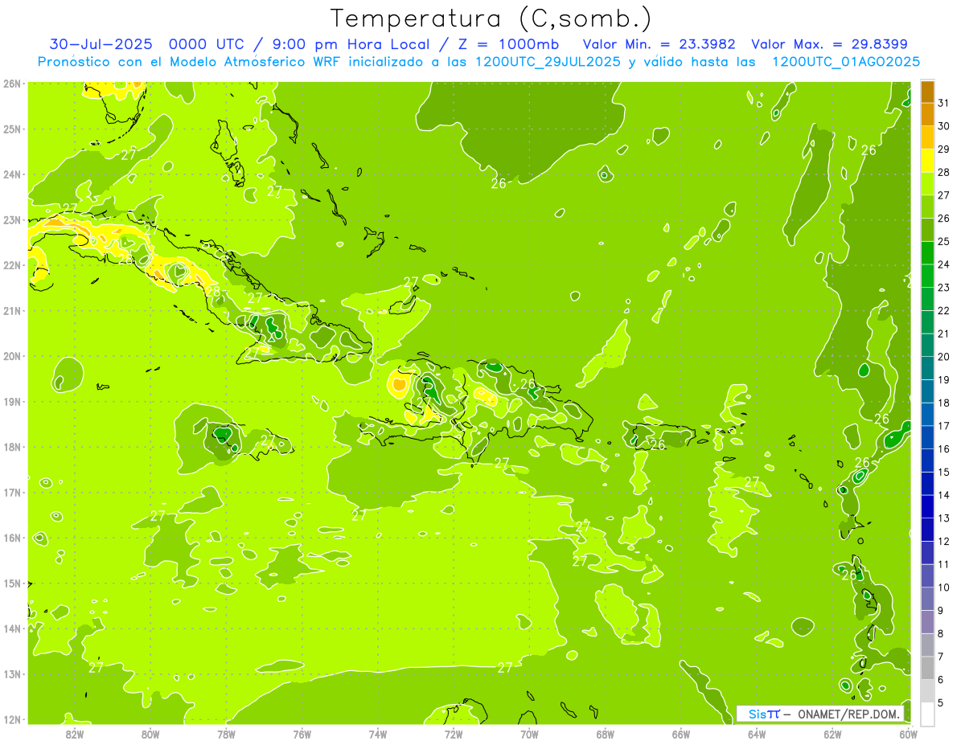Click the '12N' latitude axis label
The image size is (965, 745).
pyautogui.click(x=11, y=719)
